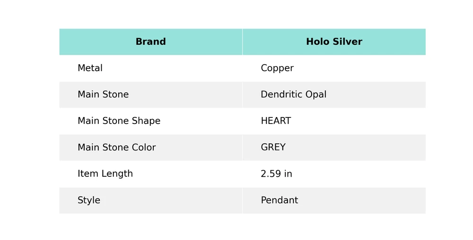Click the Main Stone Shape label
This screenshot has height=240, width=473.
point(119,121)
